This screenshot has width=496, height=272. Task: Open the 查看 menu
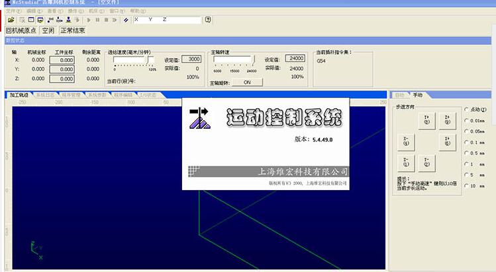(x=55, y=11)
